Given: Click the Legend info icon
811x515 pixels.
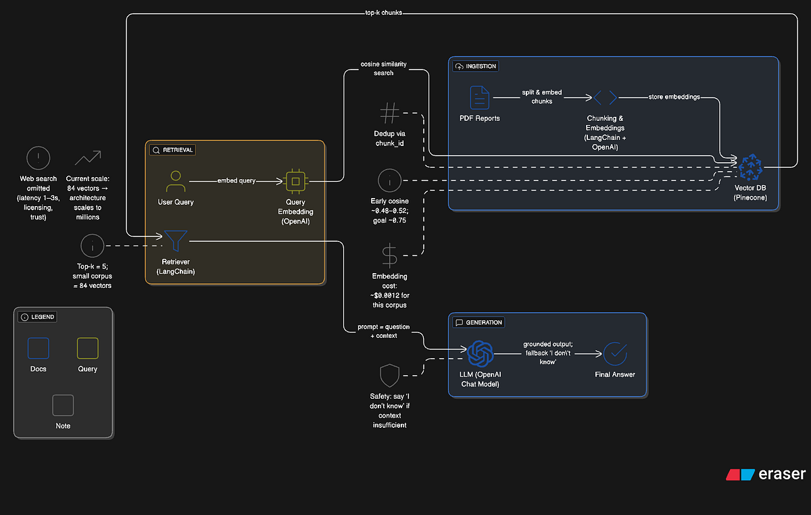Looking at the screenshot, I should click(x=25, y=316).
